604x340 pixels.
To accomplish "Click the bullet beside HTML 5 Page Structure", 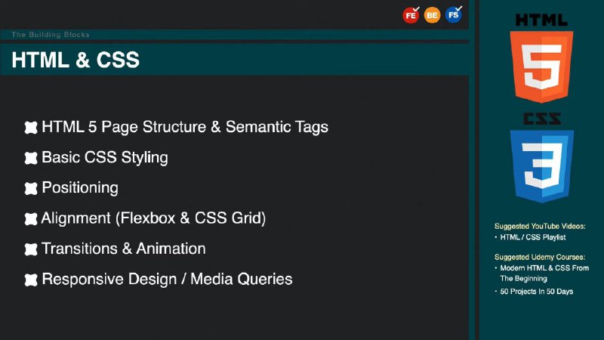I will 31,128.
